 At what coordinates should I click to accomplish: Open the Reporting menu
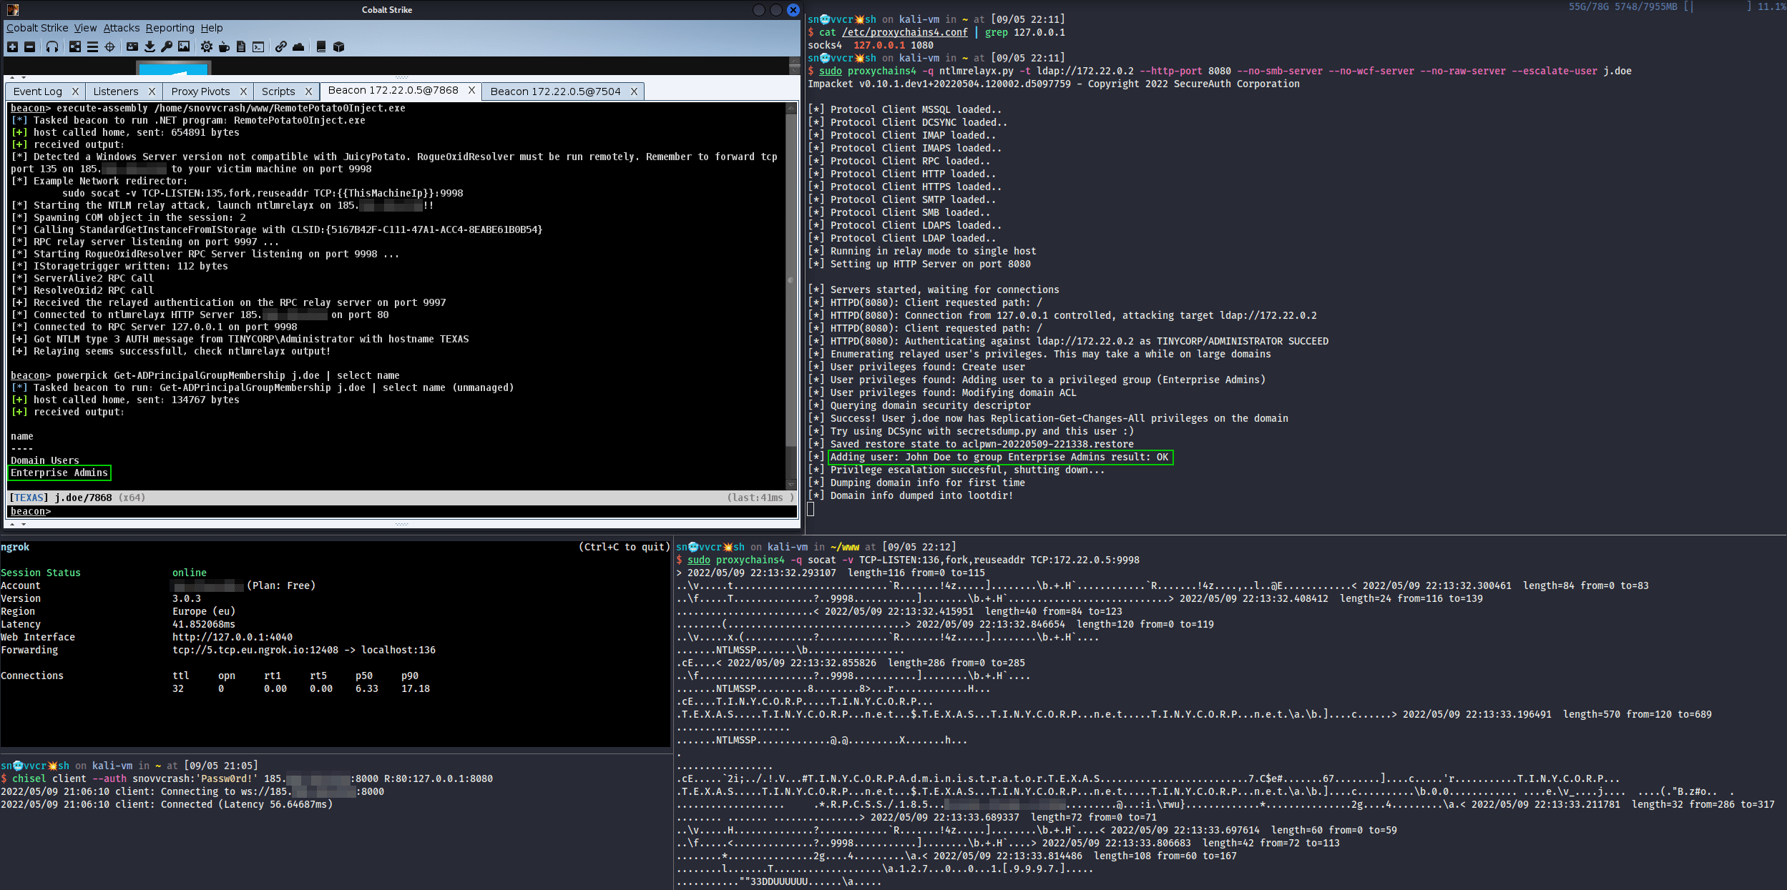tap(170, 28)
